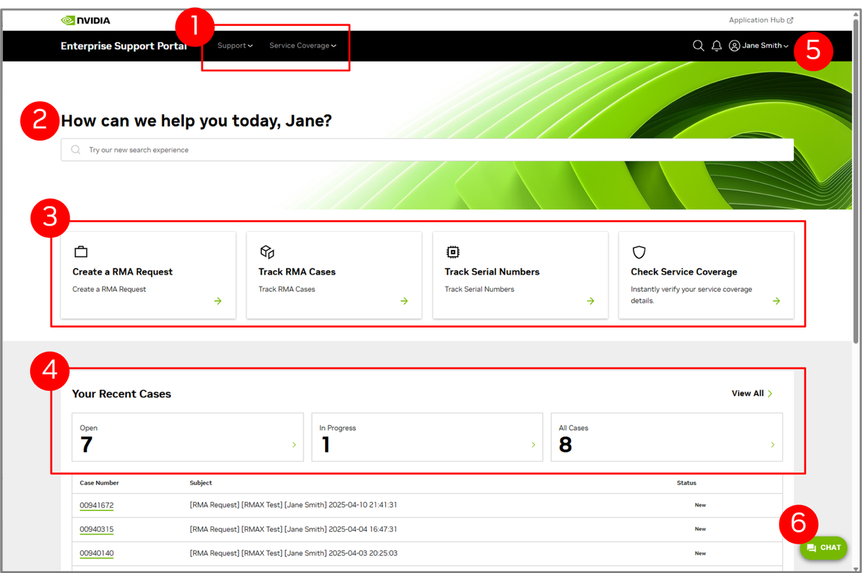Click View All recent cases

pyautogui.click(x=752, y=394)
